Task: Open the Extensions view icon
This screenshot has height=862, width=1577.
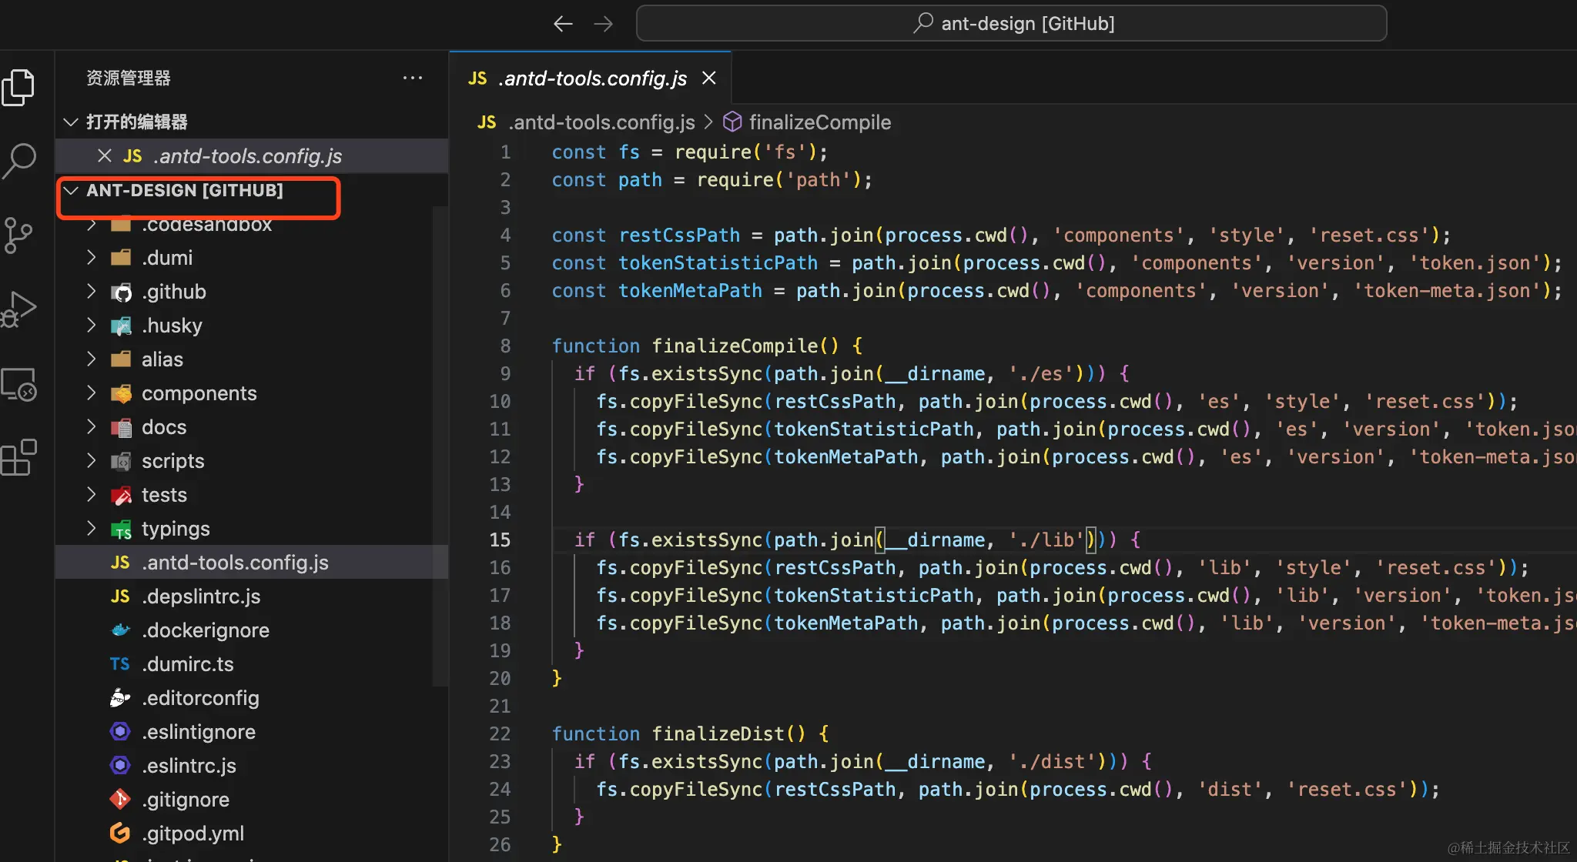Action: coord(19,458)
